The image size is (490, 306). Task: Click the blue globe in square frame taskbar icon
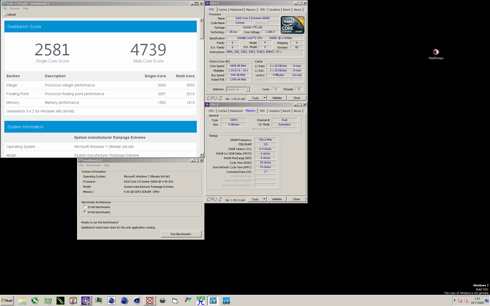(x=112, y=301)
